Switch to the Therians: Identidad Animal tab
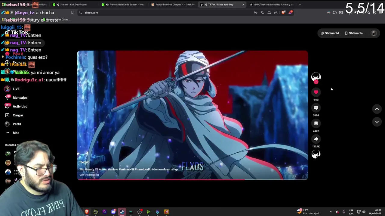The height and width of the screenshot is (216, 385). 272,4
